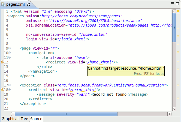Collapse the page element on line 9

[9, 48]
